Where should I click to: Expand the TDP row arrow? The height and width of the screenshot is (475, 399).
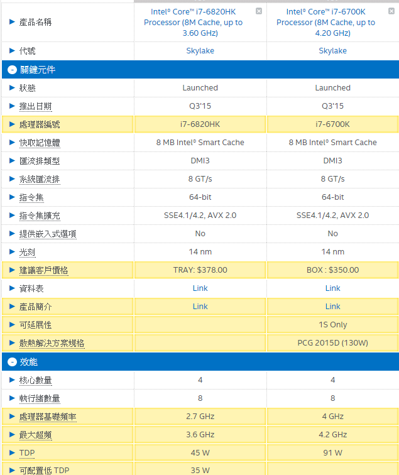[x=12, y=453]
